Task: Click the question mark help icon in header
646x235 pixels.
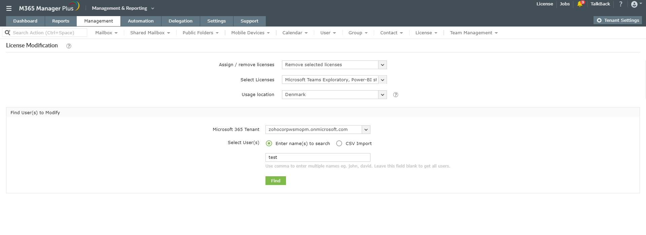Action: point(621,4)
